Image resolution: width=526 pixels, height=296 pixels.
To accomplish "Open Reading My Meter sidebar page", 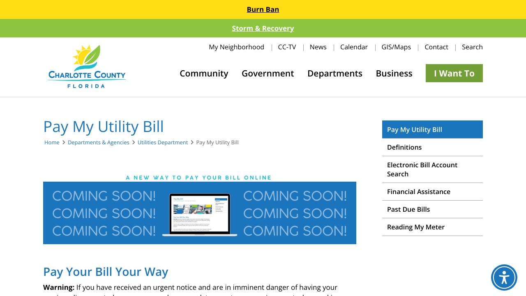I will [415, 227].
